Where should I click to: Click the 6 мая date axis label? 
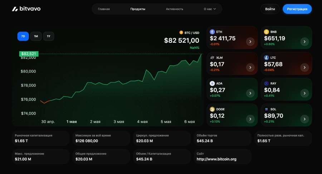(x=189, y=122)
